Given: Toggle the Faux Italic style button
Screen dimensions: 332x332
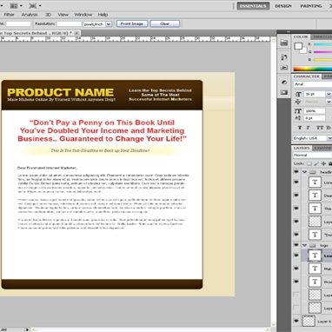Looking at the screenshot, I should [x=309, y=128].
